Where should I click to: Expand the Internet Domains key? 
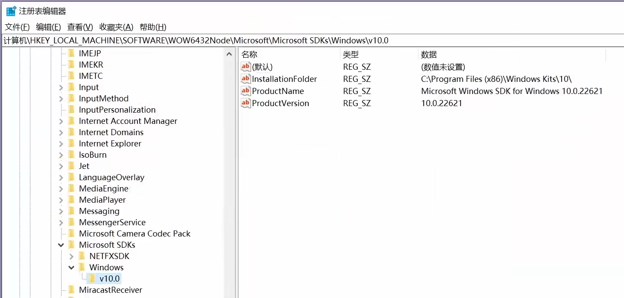61,133
